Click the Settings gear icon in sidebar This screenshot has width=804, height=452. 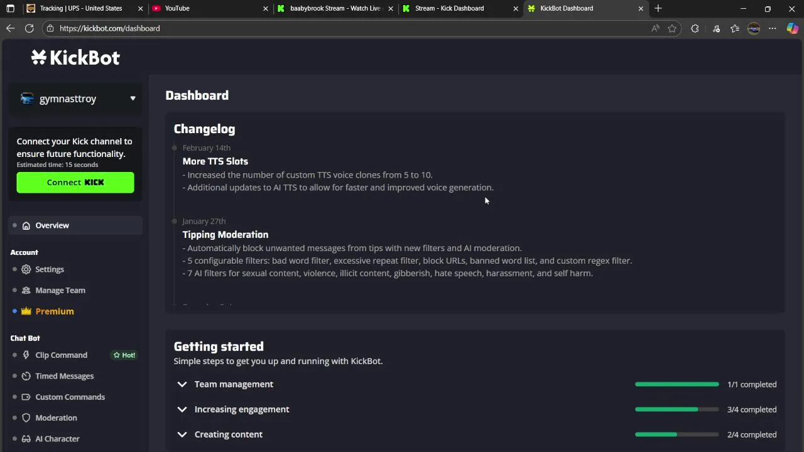pos(26,269)
